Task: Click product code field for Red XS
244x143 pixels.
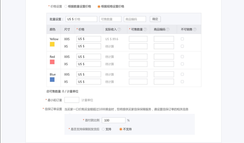Action: [164, 64]
